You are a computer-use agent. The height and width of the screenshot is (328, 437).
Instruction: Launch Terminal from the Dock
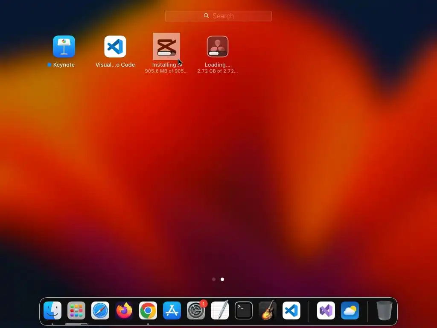point(244,310)
